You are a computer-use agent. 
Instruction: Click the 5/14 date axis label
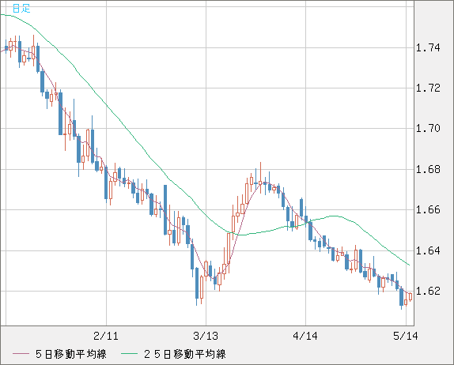(406, 336)
